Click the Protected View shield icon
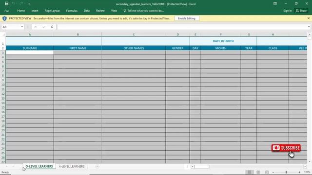 4,18
